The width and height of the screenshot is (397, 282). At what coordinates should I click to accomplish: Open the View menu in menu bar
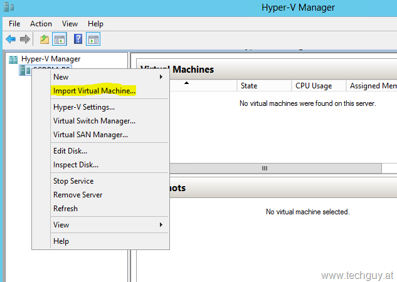[x=70, y=24]
